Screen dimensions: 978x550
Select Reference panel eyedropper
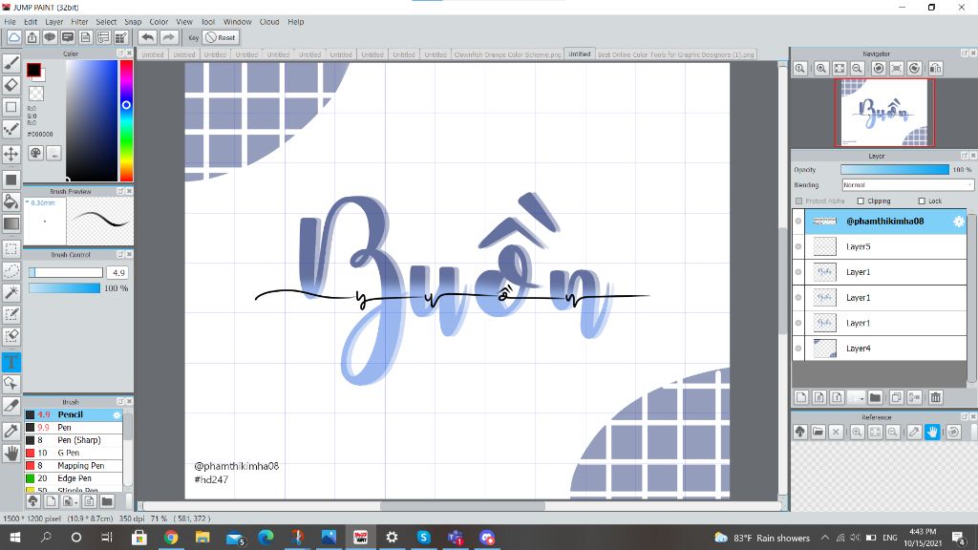pyautogui.click(x=914, y=432)
